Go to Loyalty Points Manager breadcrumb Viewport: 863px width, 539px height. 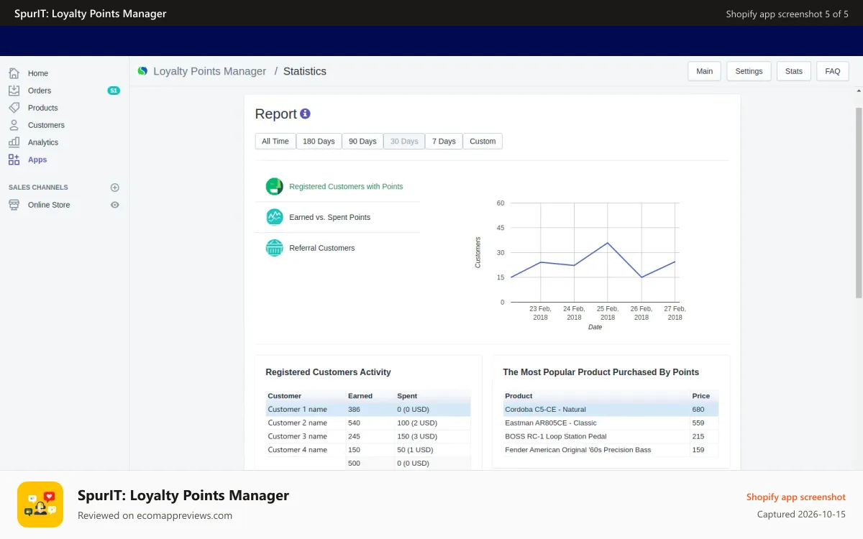(x=209, y=71)
